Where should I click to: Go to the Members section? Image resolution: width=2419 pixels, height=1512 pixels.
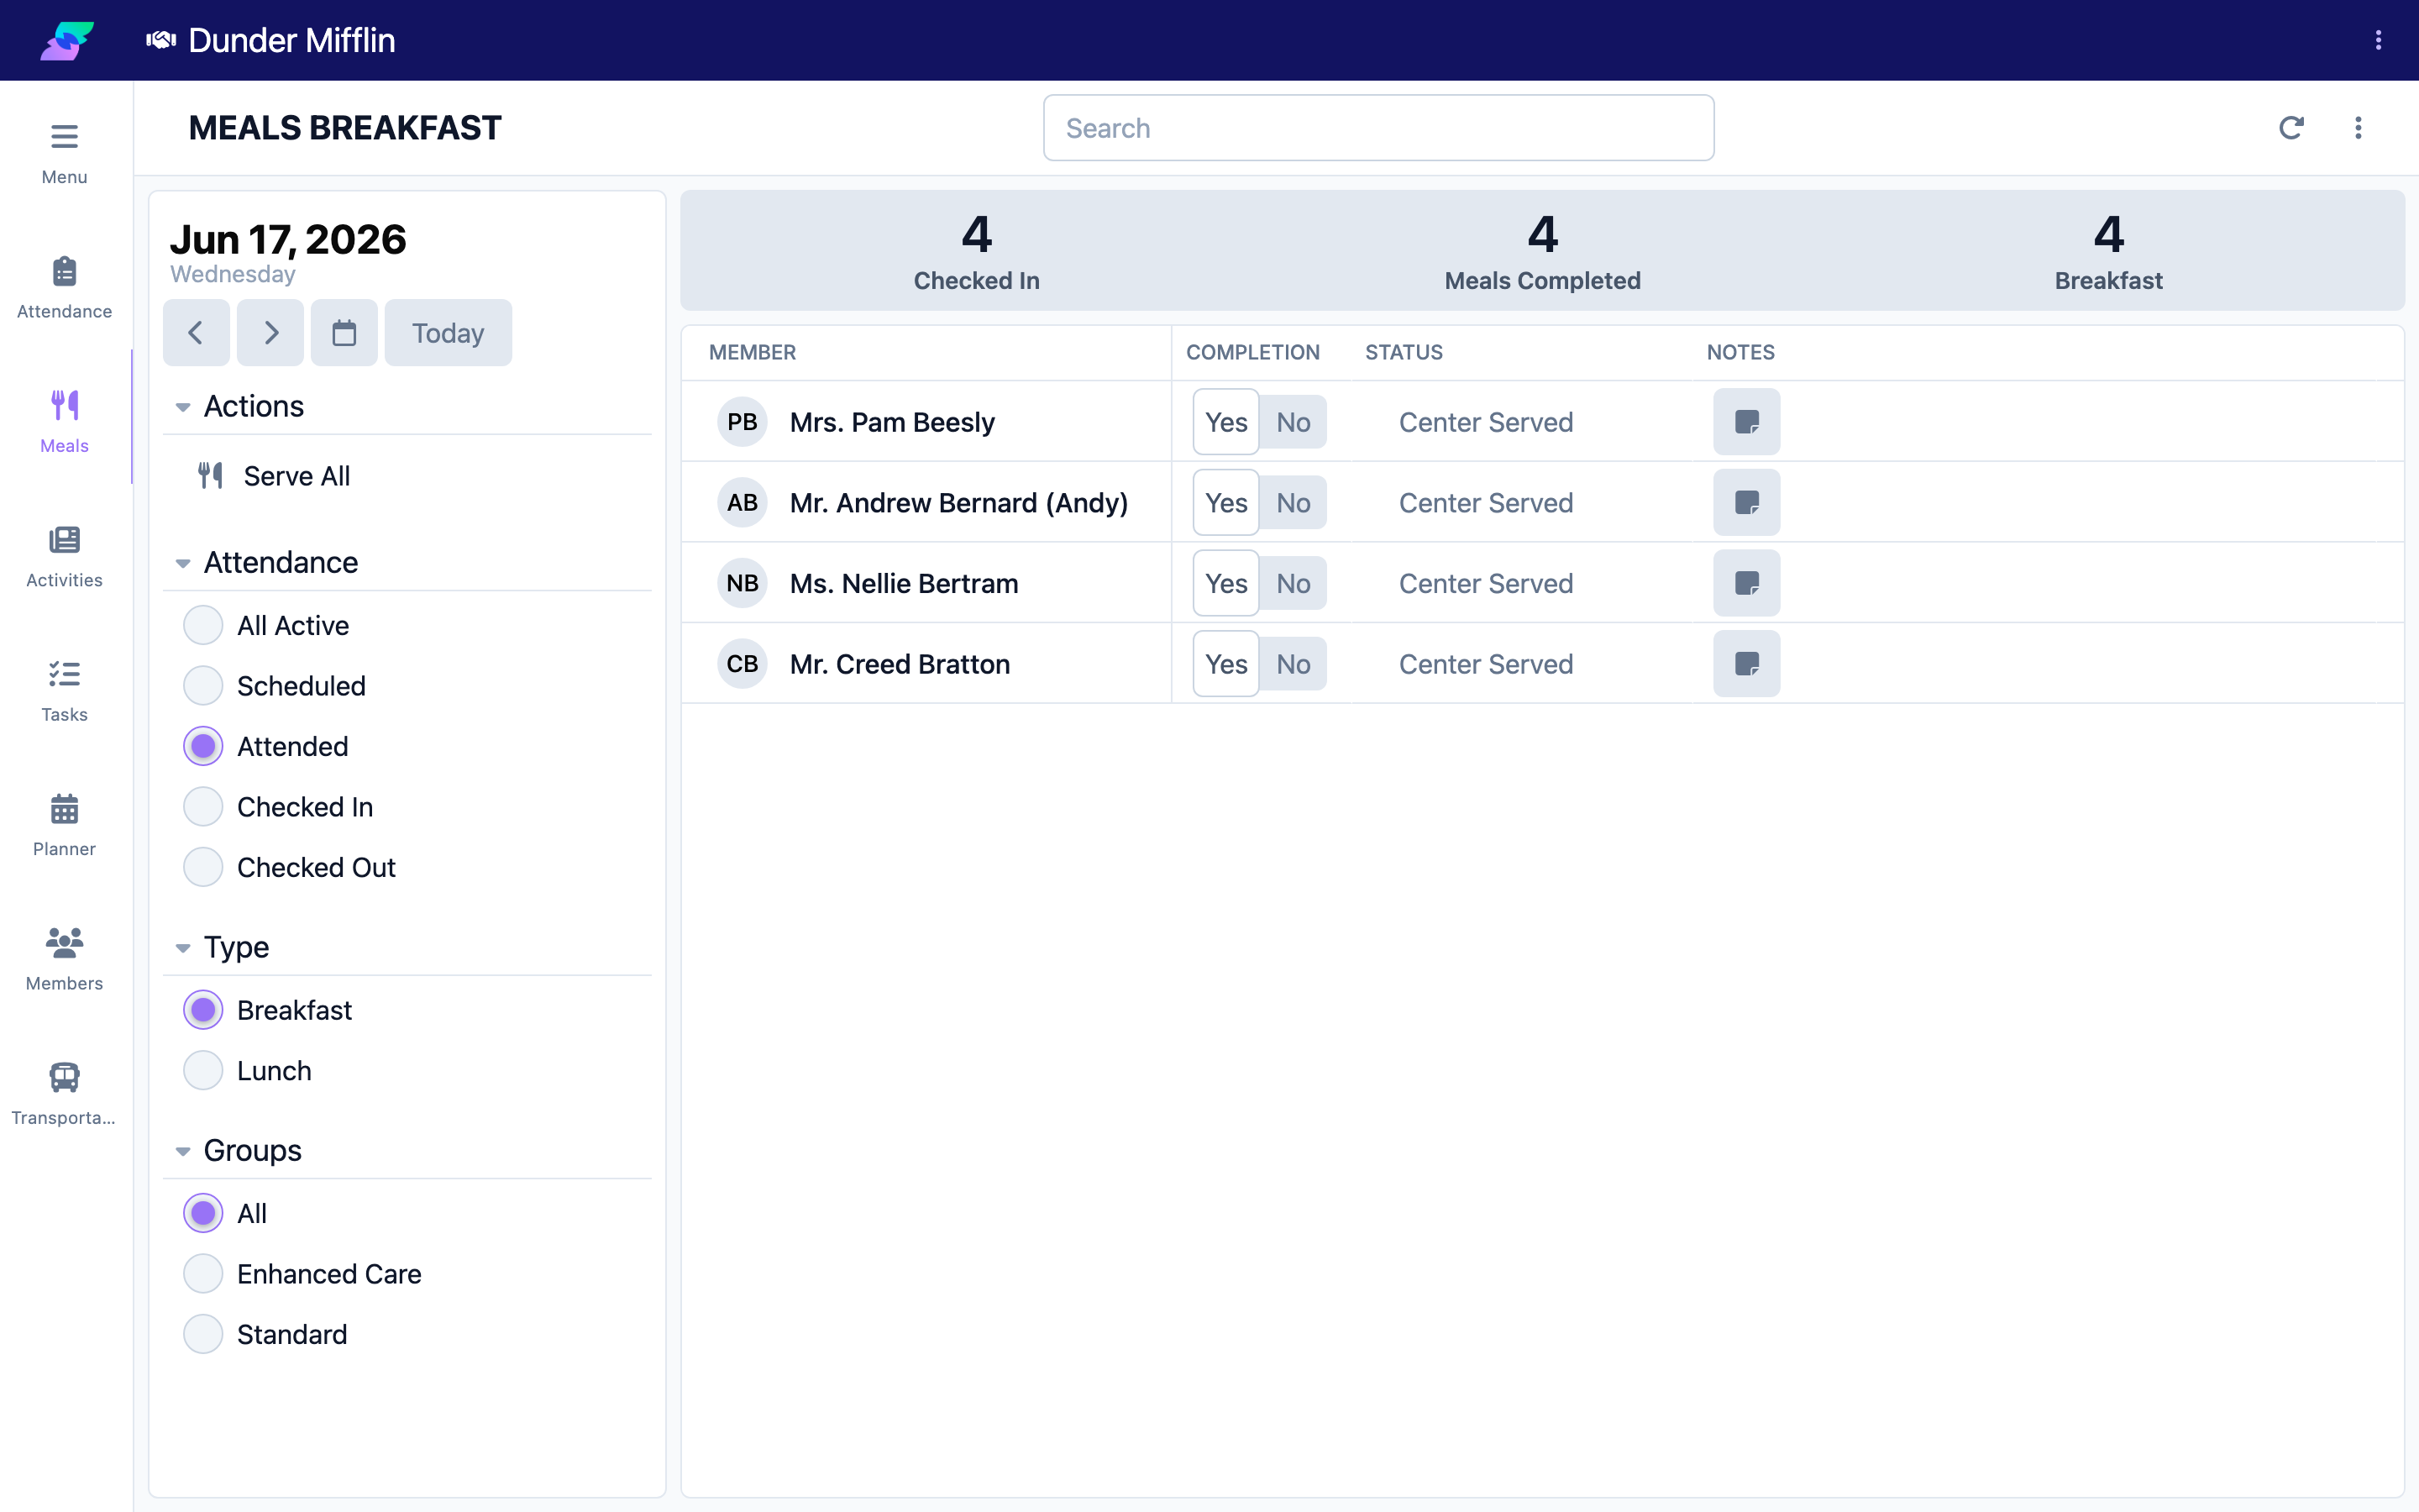click(64, 959)
